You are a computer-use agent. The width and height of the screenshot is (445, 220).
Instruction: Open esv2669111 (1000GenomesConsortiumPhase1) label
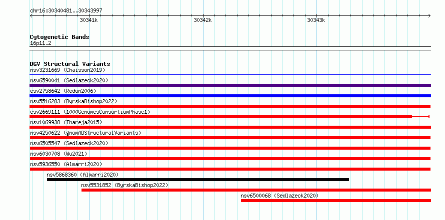[90, 112]
